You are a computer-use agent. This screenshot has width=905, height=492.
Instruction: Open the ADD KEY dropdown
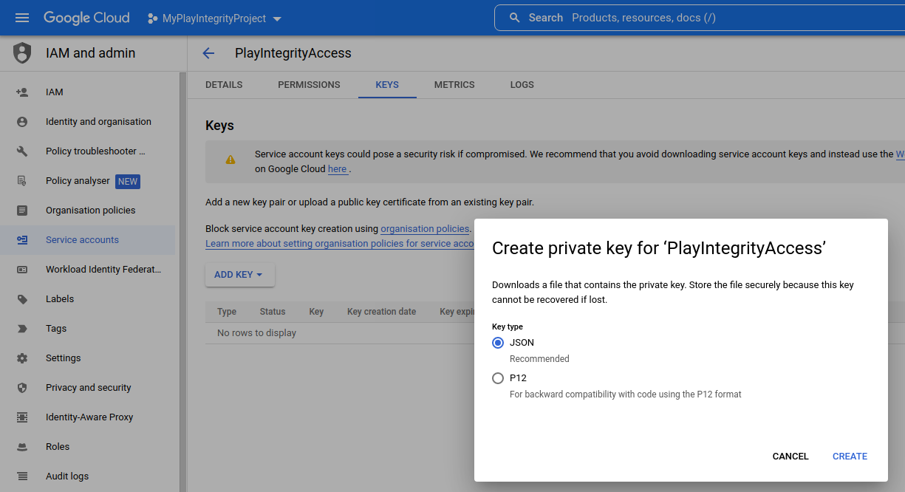[239, 274]
